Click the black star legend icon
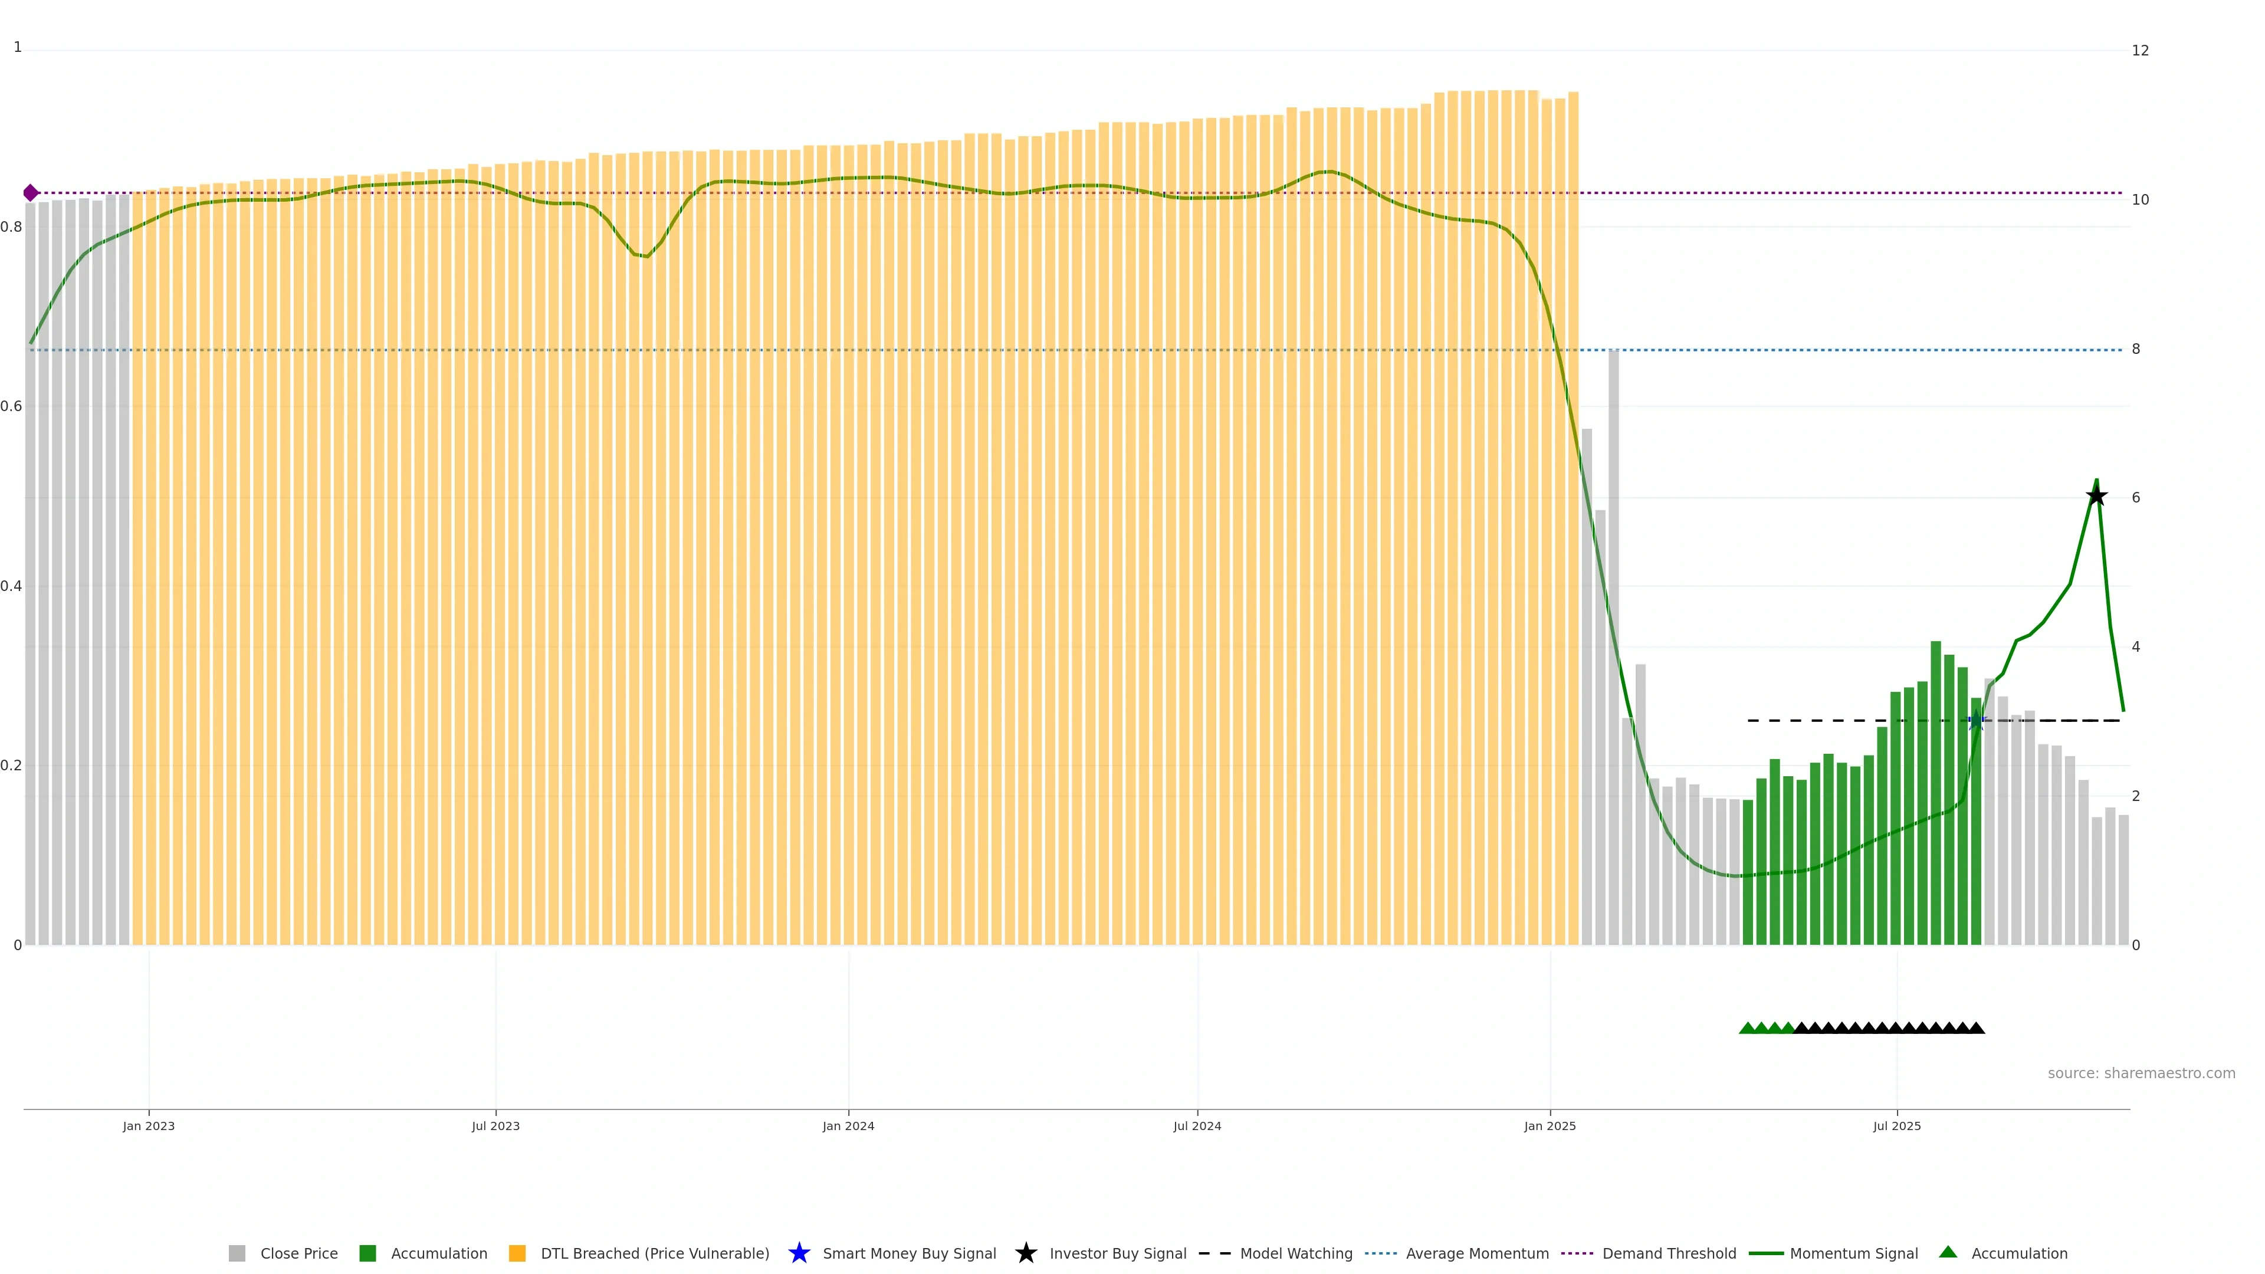Image resolution: width=2265 pixels, height=1274 pixels. (x=1025, y=1253)
